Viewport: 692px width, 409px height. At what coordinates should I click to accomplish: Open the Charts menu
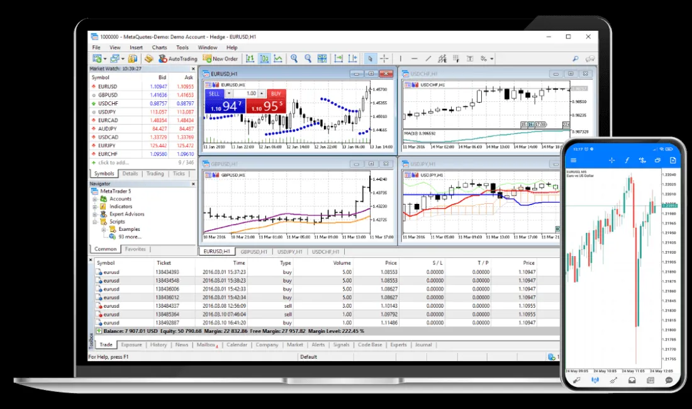coord(159,47)
